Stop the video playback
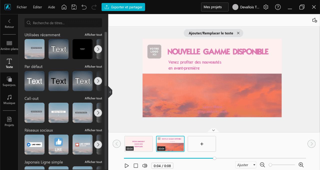320x170 pixels. click(136, 165)
